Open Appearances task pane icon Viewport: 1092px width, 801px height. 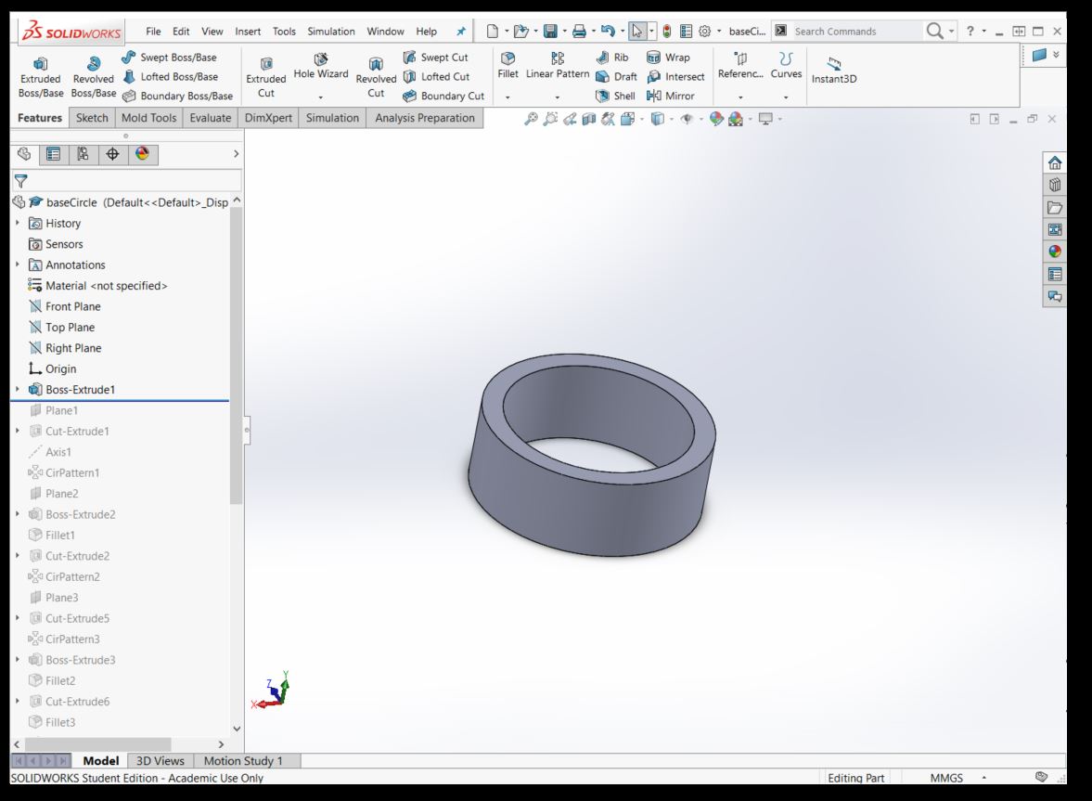coord(1054,252)
